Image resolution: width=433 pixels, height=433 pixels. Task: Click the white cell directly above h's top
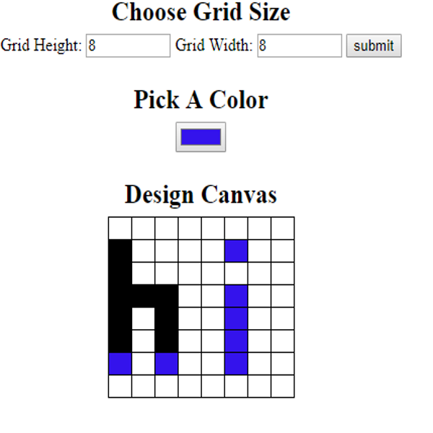[120, 228]
